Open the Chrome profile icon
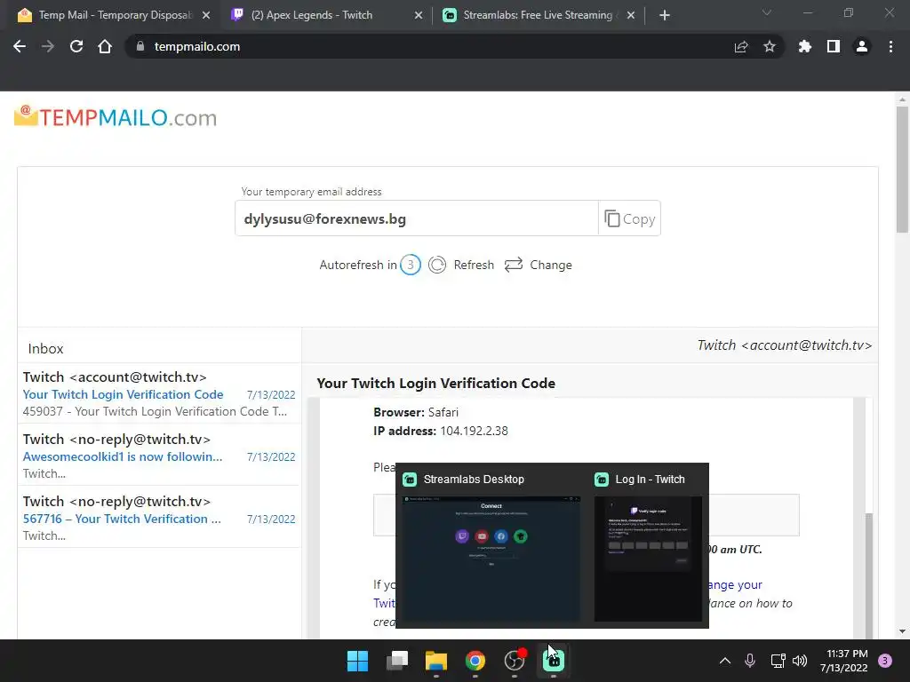The image size is (910, 682). pyautogui.click(x=862, y=46)
